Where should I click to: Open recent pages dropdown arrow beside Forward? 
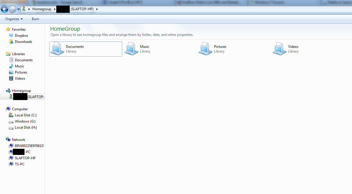pos(18,9)
